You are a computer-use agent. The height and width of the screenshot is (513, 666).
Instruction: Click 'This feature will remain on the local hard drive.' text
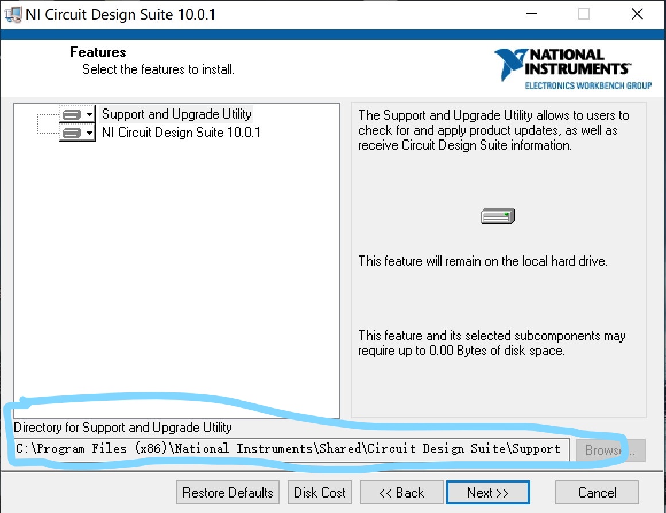(482, 261)
